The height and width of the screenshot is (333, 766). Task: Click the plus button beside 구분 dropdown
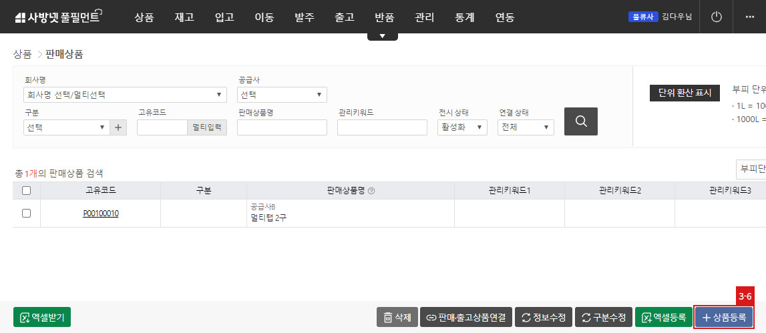118,127
